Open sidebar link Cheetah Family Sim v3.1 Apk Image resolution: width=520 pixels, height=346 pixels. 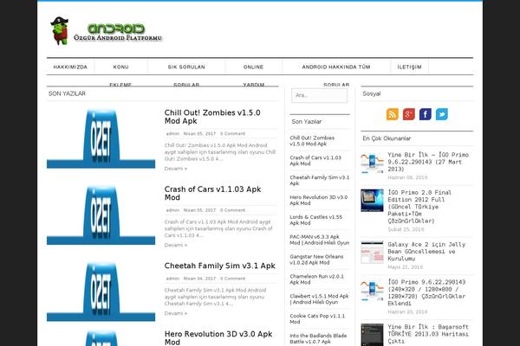[x=319, y=180]
